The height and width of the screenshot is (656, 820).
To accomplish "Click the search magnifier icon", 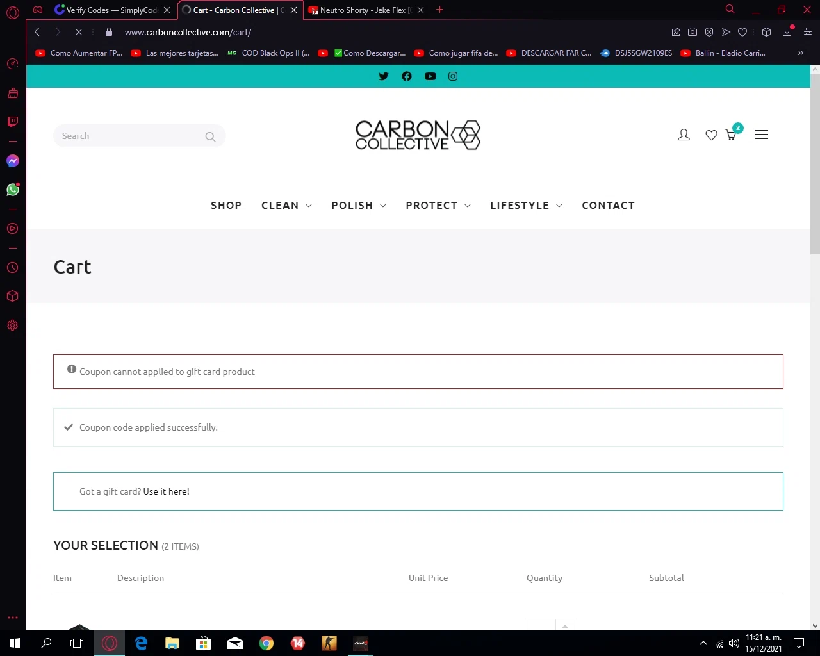I will [x=210, y=136].
